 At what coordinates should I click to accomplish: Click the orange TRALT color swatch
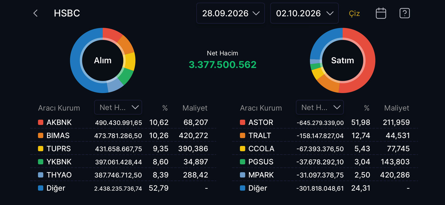pos(243,136)
